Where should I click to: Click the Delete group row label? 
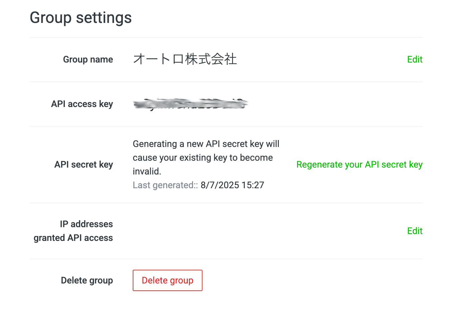(x=87, y=280)
